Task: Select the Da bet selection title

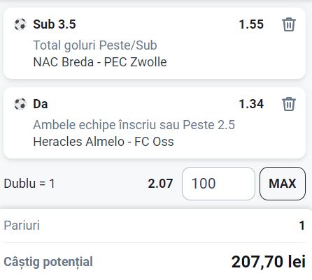Action: [x=41, y=104]
